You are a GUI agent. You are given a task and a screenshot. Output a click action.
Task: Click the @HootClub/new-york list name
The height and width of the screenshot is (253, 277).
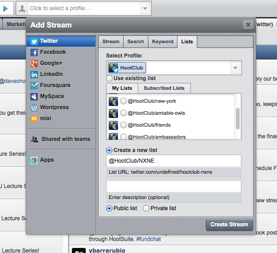pyautogui.click(x=152, y=101)
